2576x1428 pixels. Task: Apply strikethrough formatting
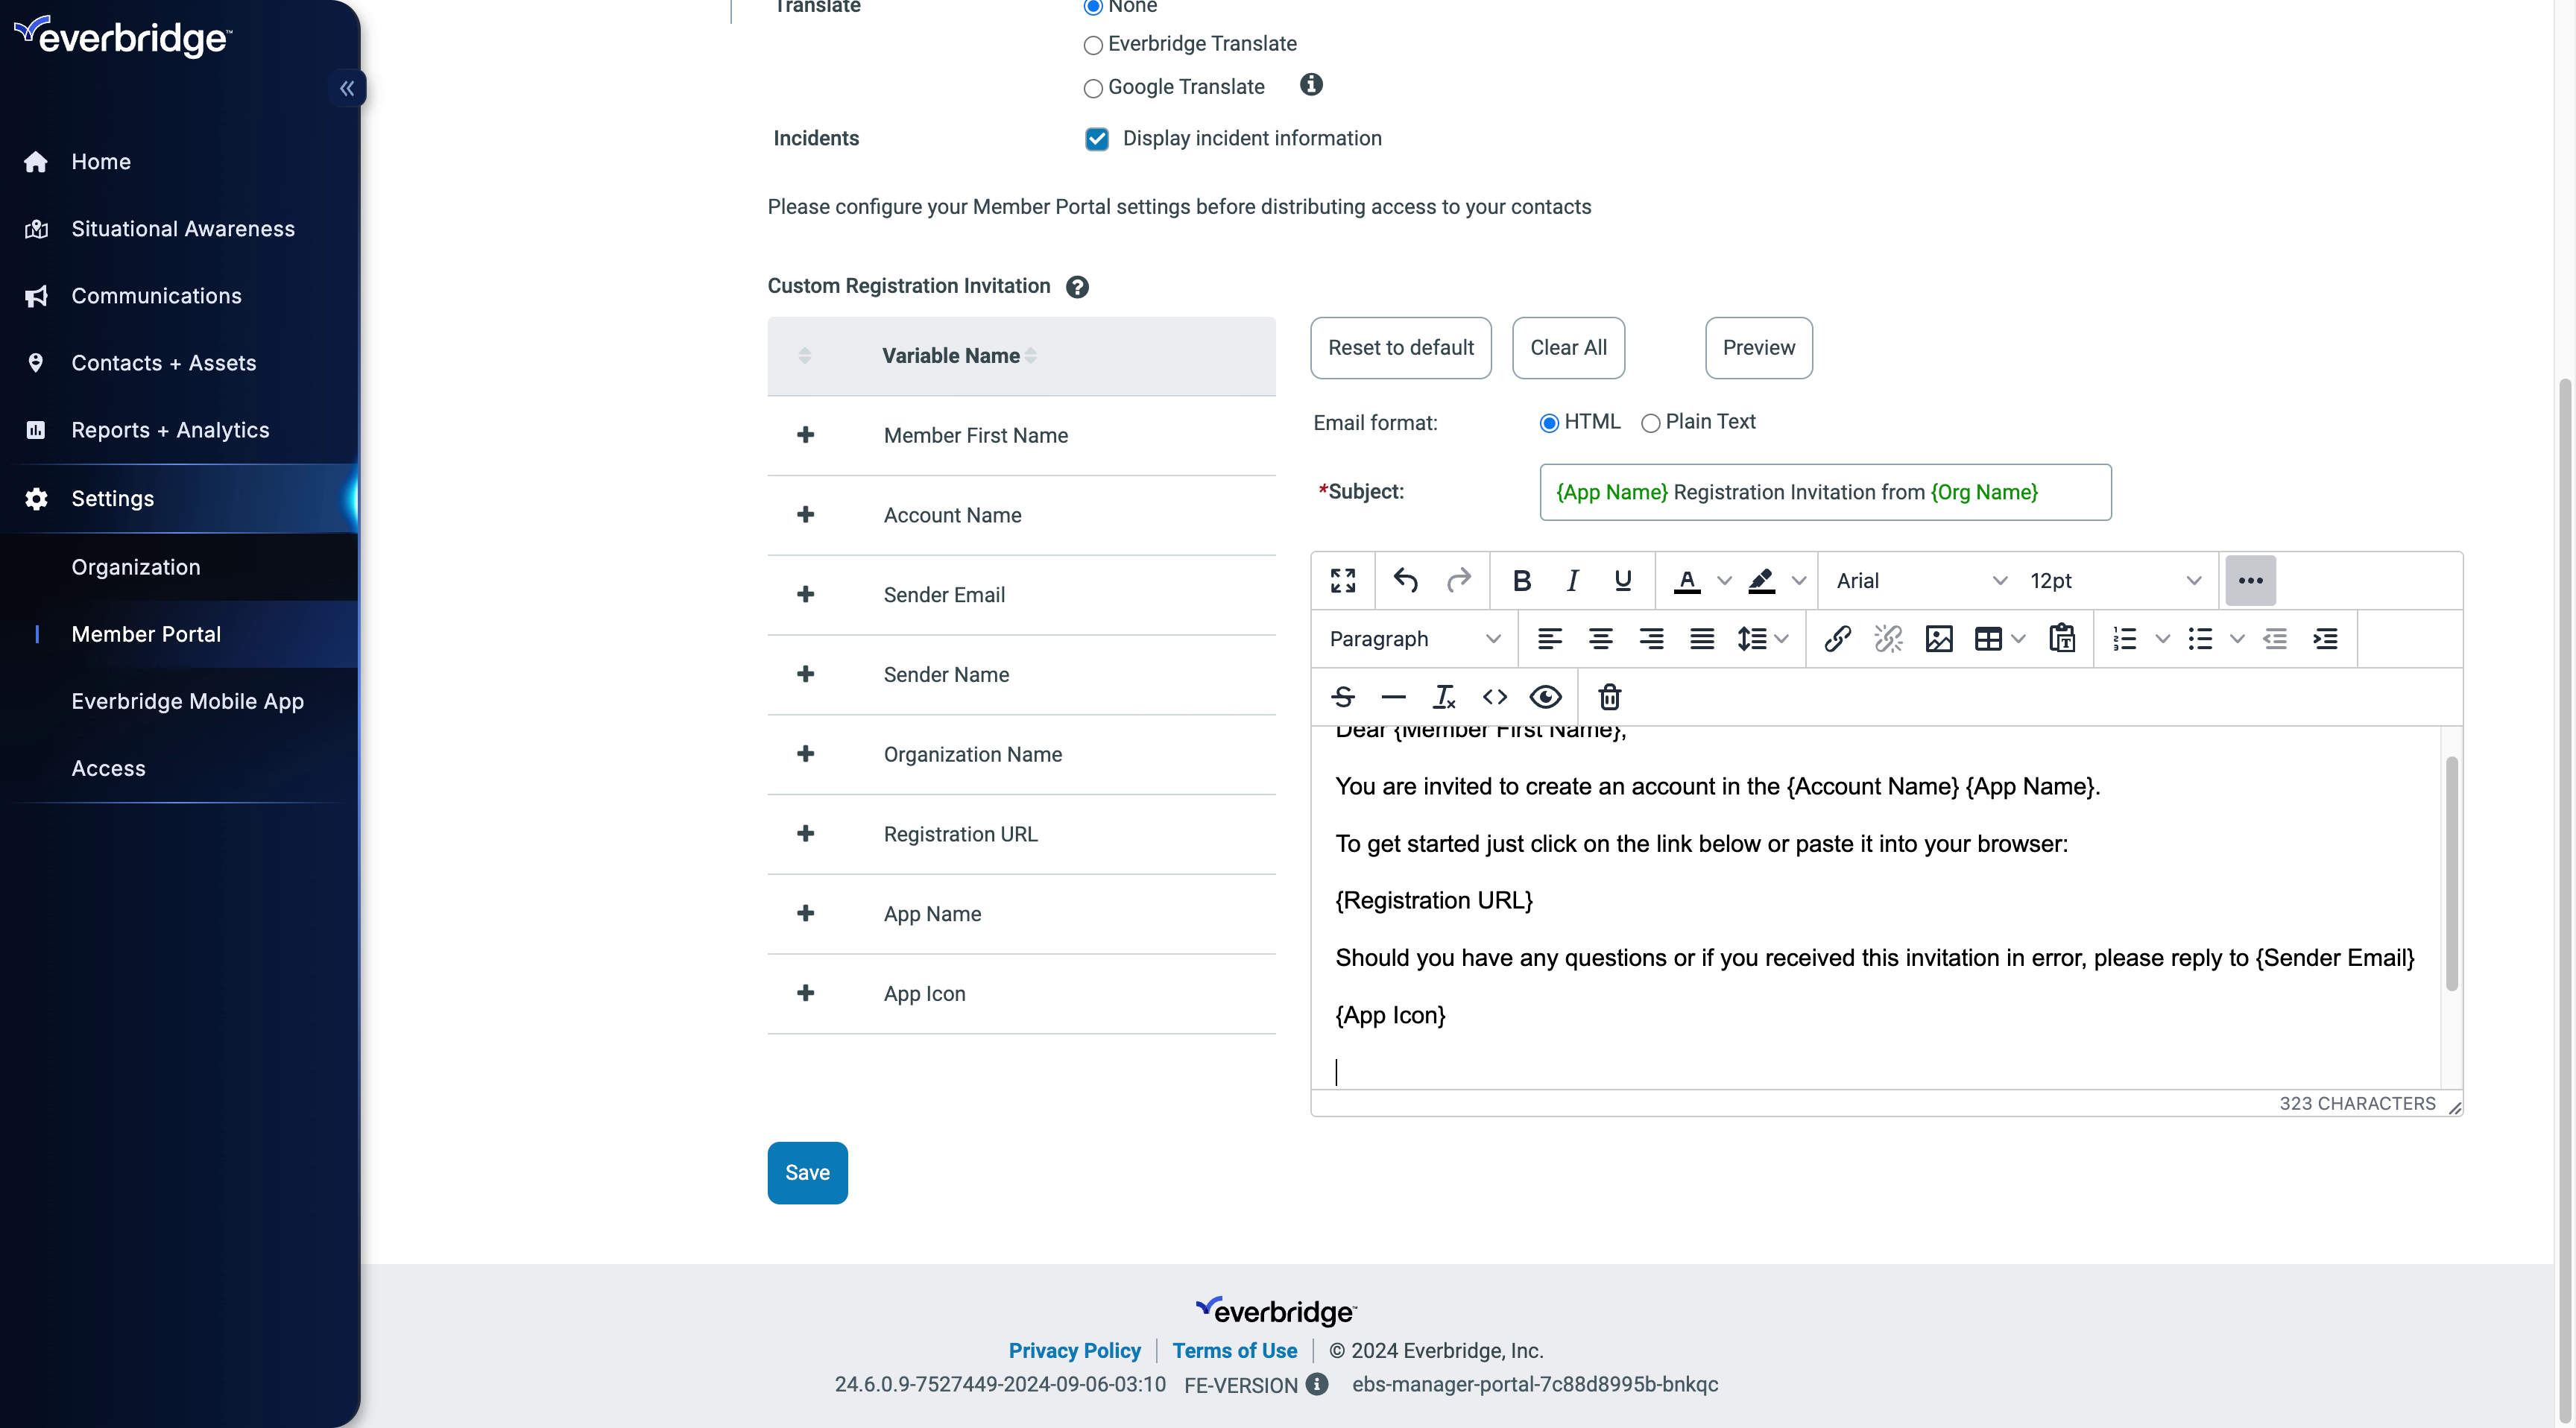tap(1343, 697)
